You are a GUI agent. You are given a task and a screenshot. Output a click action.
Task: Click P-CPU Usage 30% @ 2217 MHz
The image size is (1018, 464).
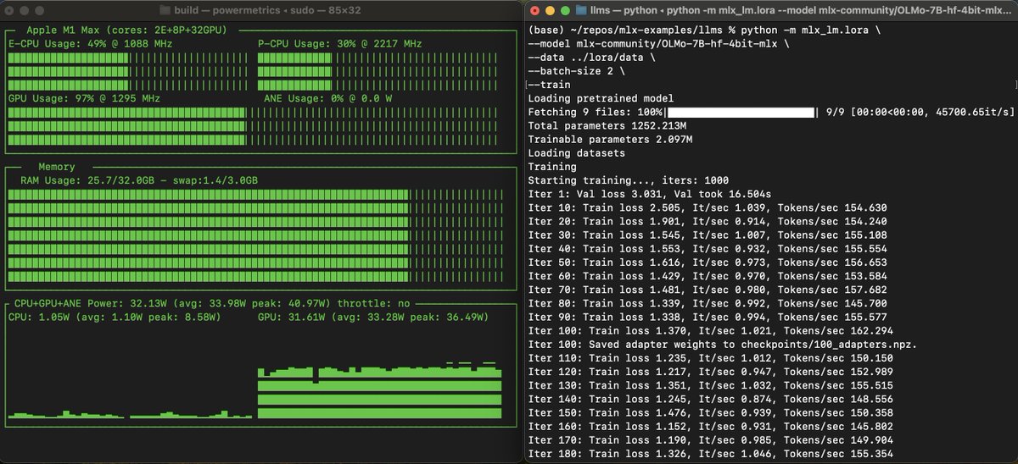coord(339,42)
